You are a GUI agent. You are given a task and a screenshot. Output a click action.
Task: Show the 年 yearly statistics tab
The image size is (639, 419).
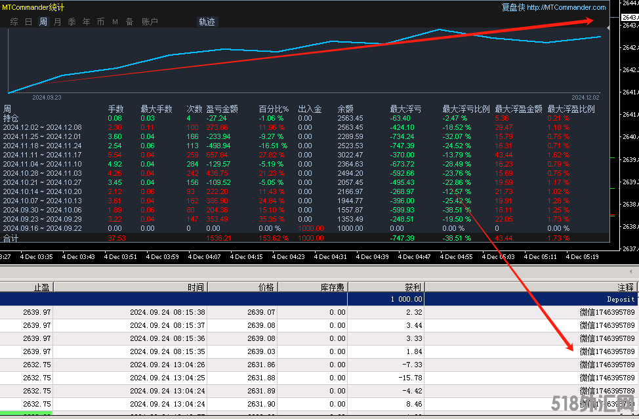coord(86,22)
